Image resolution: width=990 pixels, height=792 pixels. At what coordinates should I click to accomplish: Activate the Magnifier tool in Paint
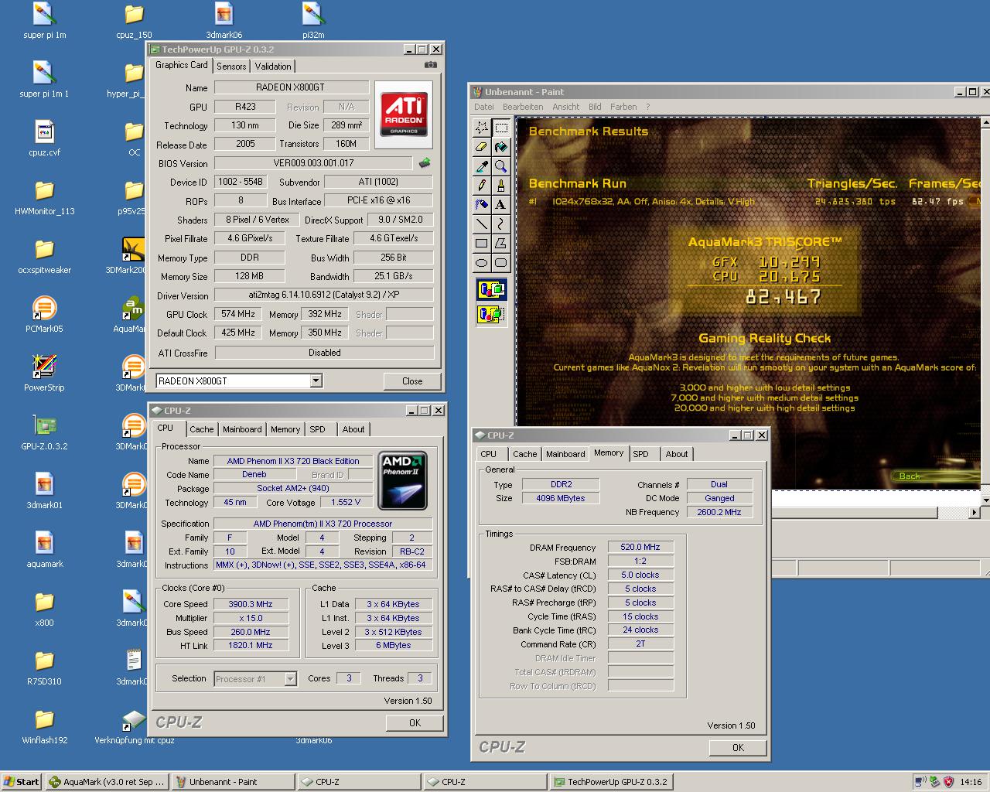coord(500,166)
